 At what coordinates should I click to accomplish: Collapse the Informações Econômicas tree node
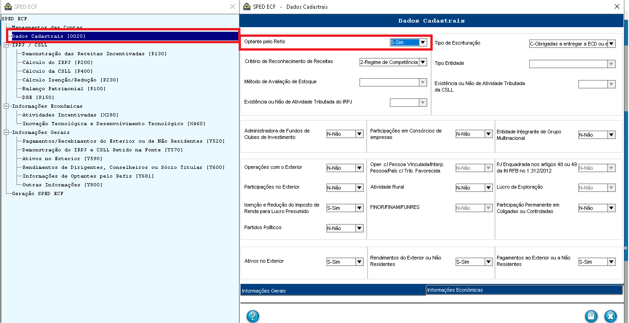pyautogui.click(x=6, y=106)
